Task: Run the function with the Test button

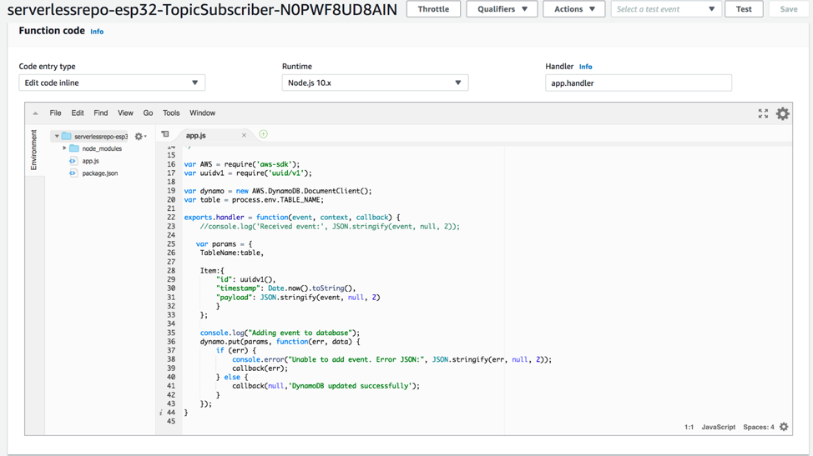Action: (744, 9)
